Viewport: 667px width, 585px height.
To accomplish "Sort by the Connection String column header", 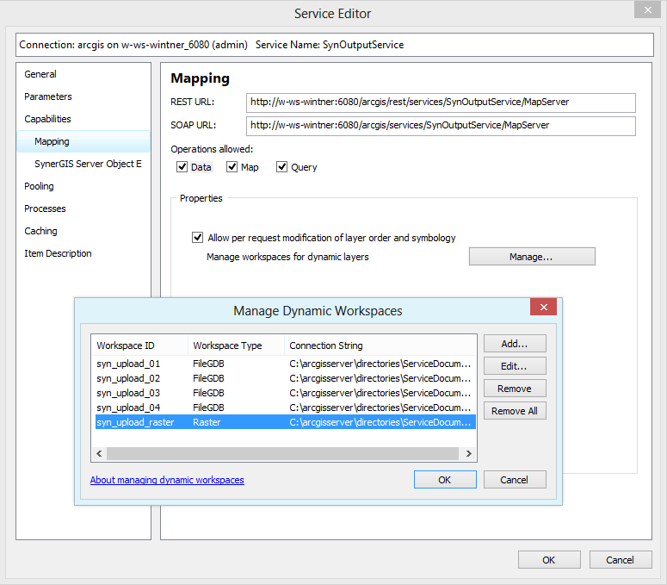I will pyautogui.click(x=380, y=345).
